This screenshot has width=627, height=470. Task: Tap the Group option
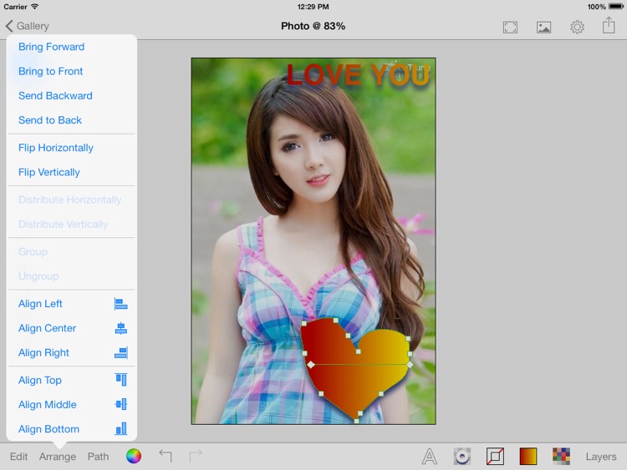click(x=33, y=251)
